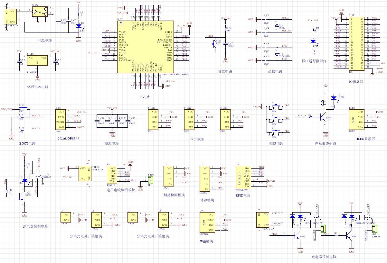Click the '串口电路' section label
Screen dimensions: 387x263
click(197, 140)
